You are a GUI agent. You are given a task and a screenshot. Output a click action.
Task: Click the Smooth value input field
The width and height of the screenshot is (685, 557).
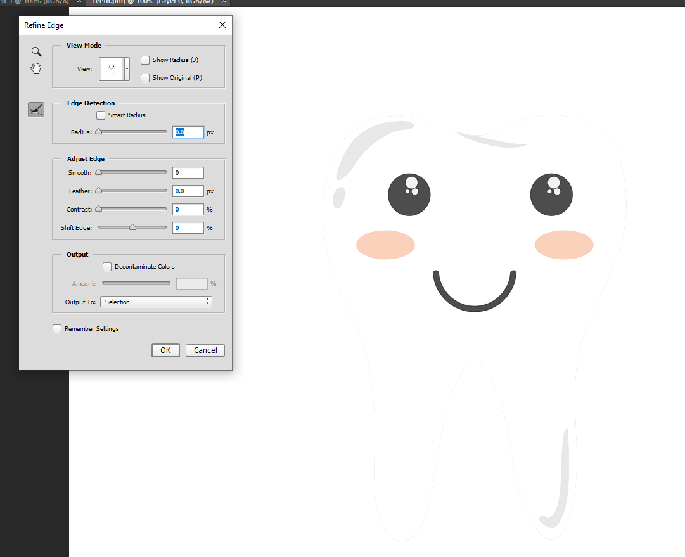[188, 173]
